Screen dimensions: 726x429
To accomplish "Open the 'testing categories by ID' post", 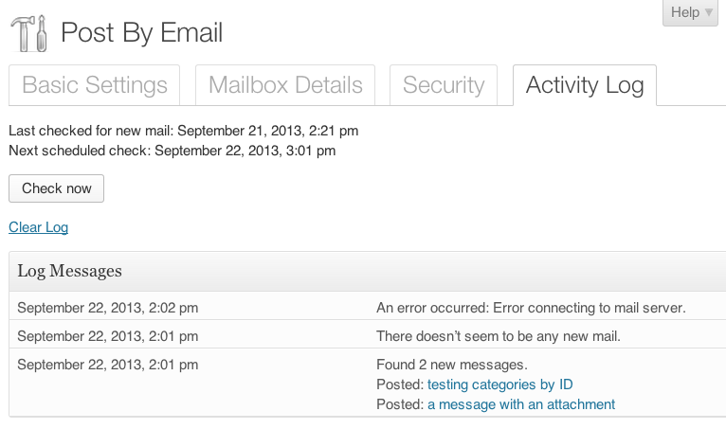I will tap(500, 384).
